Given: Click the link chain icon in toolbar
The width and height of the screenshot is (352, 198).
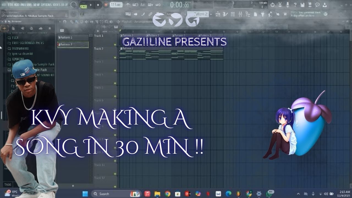Looking at the screenshot, I should [150, 14].
